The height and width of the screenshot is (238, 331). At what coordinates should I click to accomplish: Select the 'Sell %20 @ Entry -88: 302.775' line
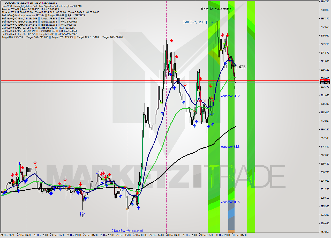tap(39, 34)
